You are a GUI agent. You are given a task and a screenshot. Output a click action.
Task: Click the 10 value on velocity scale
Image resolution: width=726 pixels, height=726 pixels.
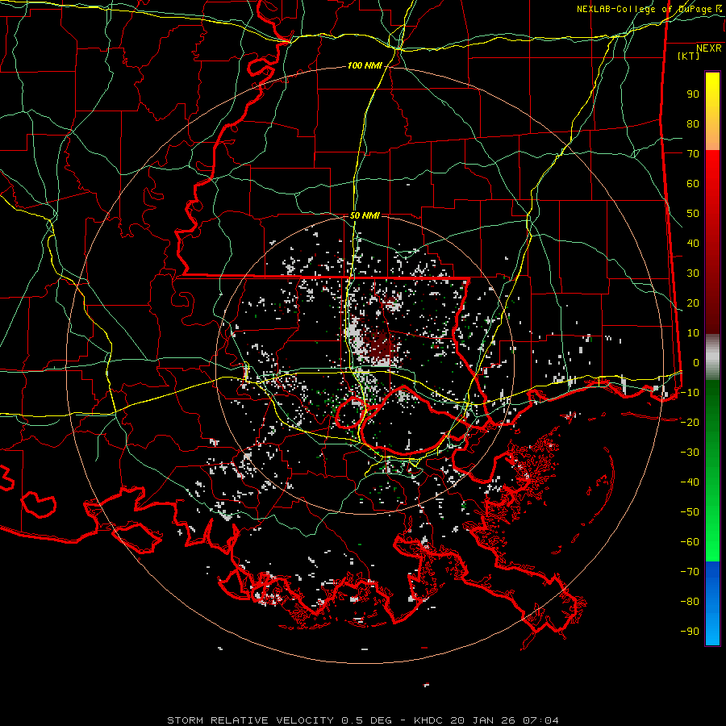tap(693, 333)
